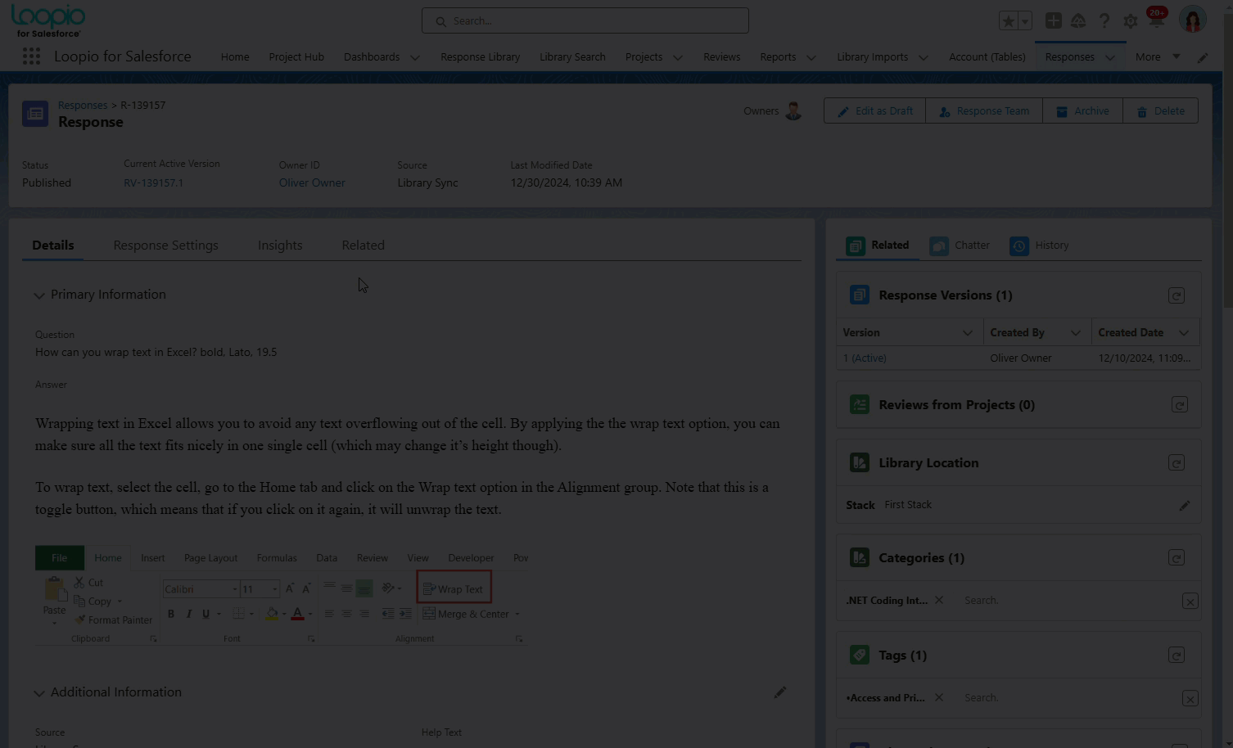
Task: Refresh the Tags panel
Action: [x=1177, y=656]
